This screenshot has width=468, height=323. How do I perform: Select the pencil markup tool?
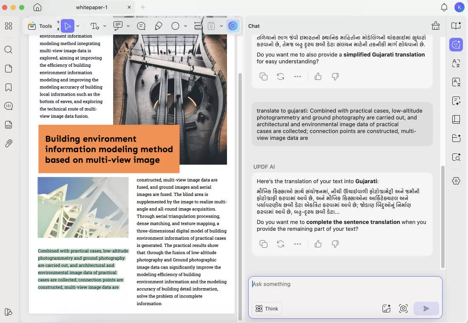tap(158, 26)
